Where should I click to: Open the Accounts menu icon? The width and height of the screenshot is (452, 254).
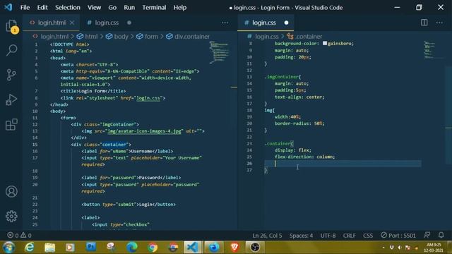11,191
